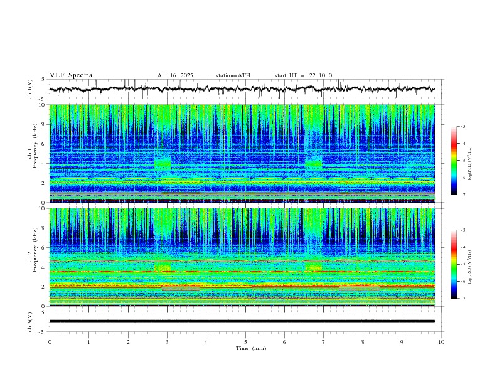The image size is (497, 384).
Task: Click time axis tick label '7'
Action: pyautogui.click(x=324, y=342)
